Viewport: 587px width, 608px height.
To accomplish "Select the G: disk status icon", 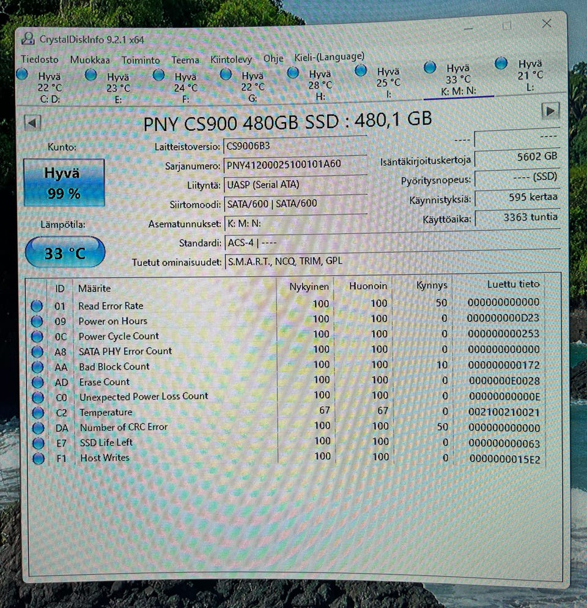I will pyautogui.click(x=226, y=73).
